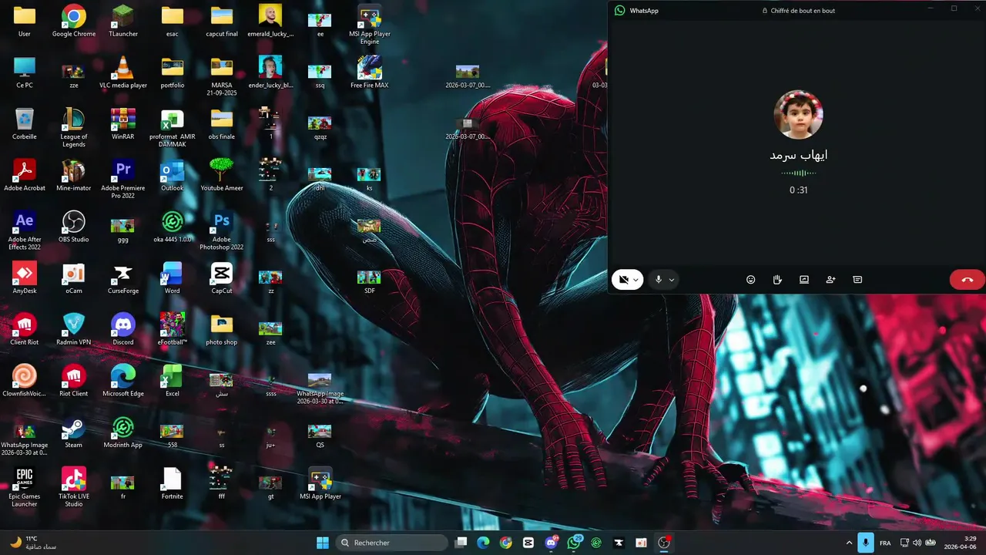The height and width of the screenshot is (555, 986).
Task: Select MARSA 21-09-2025 folder
Action: tap(222, 76)
